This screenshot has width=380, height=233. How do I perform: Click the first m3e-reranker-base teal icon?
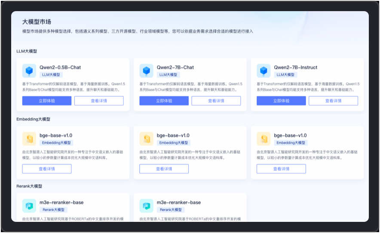29,206
